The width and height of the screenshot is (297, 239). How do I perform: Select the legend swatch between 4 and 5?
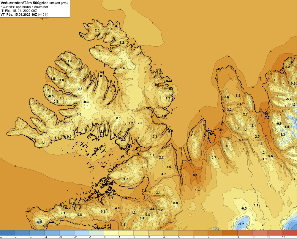[171, 233]
